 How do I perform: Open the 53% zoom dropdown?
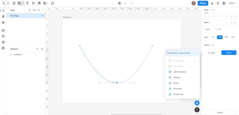[233, 3]
